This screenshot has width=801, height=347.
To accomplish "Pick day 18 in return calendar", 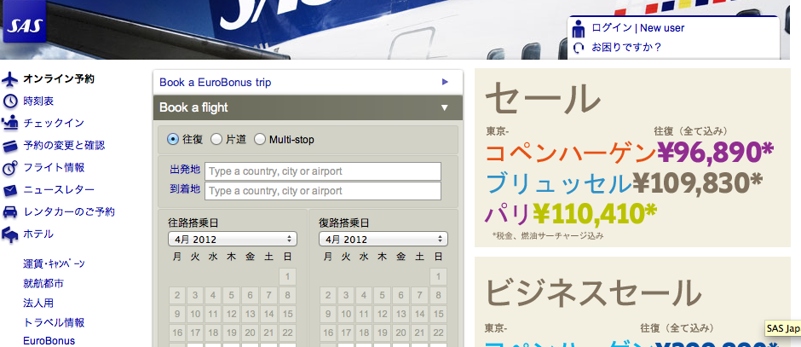I will [364, 333].
